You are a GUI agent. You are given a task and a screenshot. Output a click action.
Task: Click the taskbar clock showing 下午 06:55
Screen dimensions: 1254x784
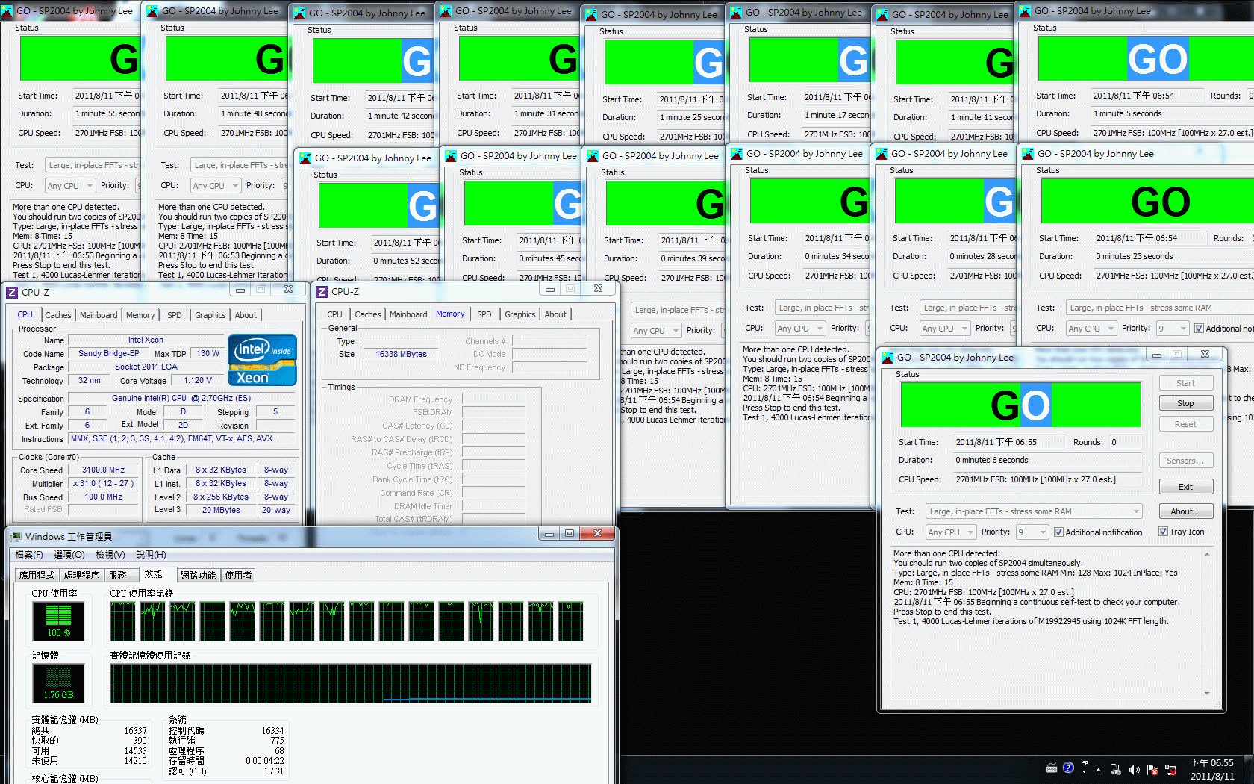tap(1212, 769)
